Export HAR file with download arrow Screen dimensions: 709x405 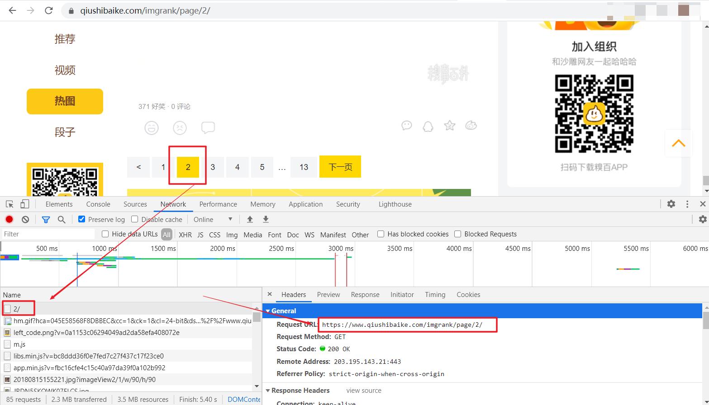pos(266,219)
